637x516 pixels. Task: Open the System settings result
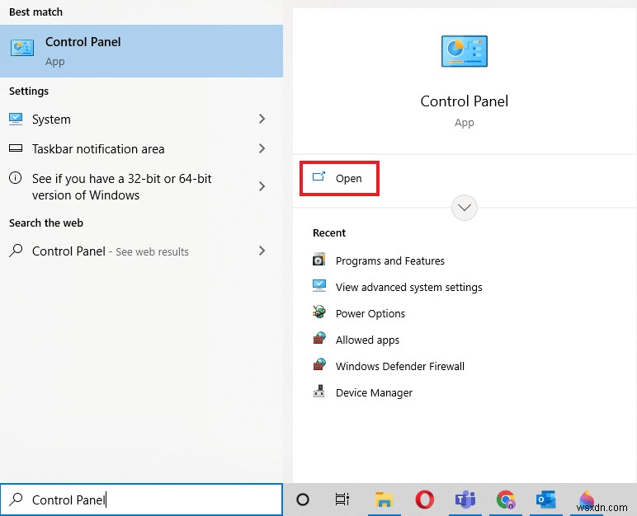tap(141, 120)
